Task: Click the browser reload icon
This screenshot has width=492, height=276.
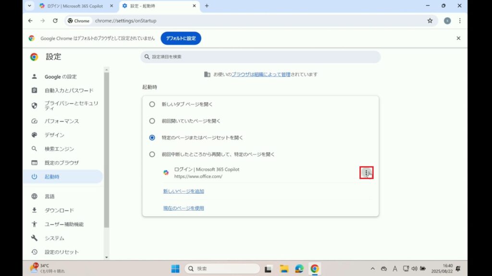Action: click(55, 21)
